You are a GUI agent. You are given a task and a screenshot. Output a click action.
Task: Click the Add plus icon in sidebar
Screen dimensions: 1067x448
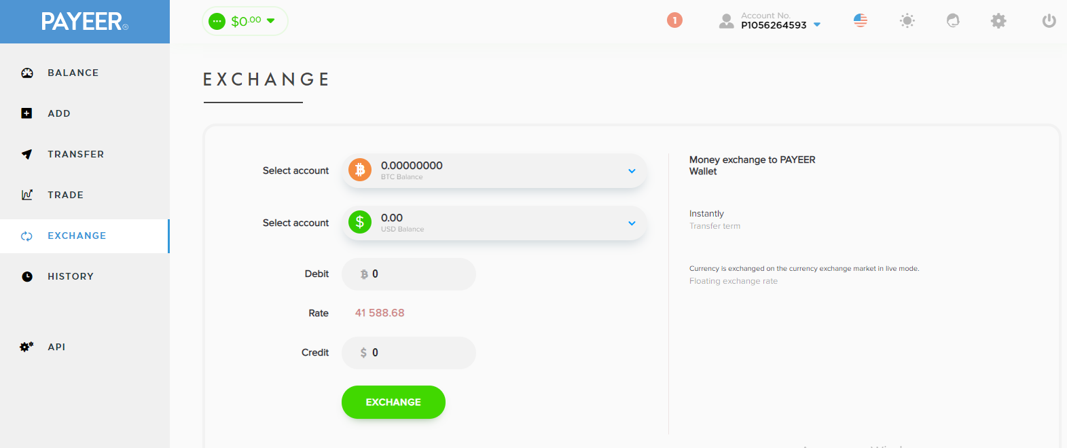coord(26,113)
